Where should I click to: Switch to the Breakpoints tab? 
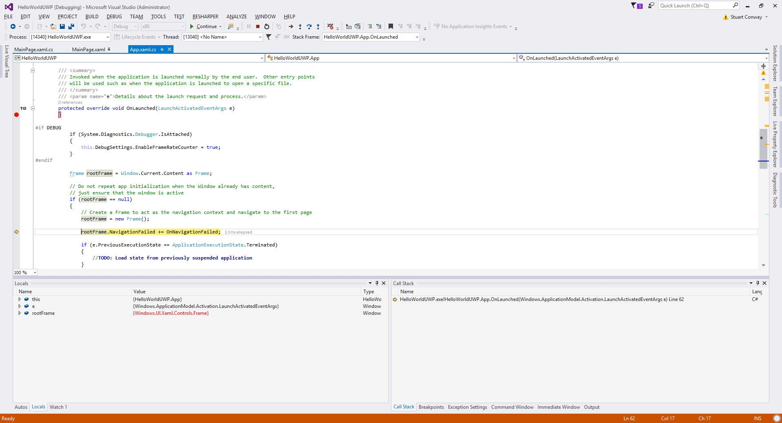click(431, 407)
